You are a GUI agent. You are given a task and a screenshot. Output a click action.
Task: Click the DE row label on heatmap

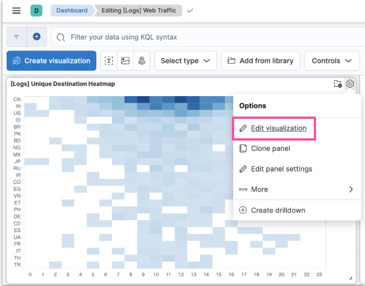(17, 217)
